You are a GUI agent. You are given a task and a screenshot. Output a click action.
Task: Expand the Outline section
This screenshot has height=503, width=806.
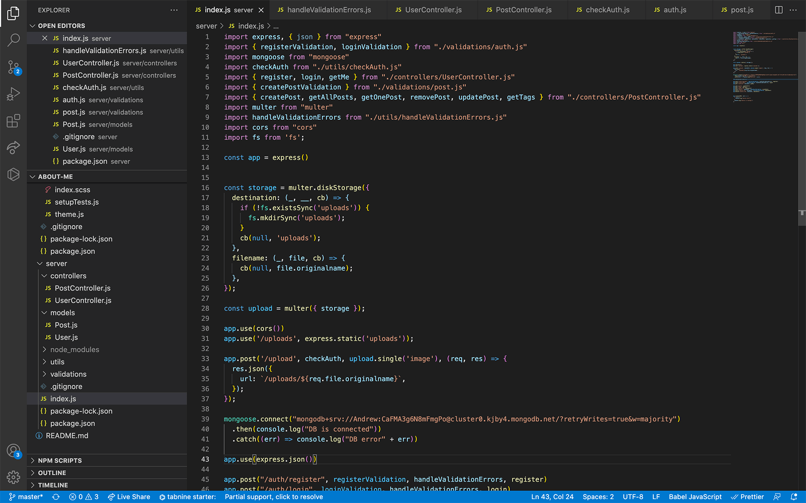click(107, 473)
